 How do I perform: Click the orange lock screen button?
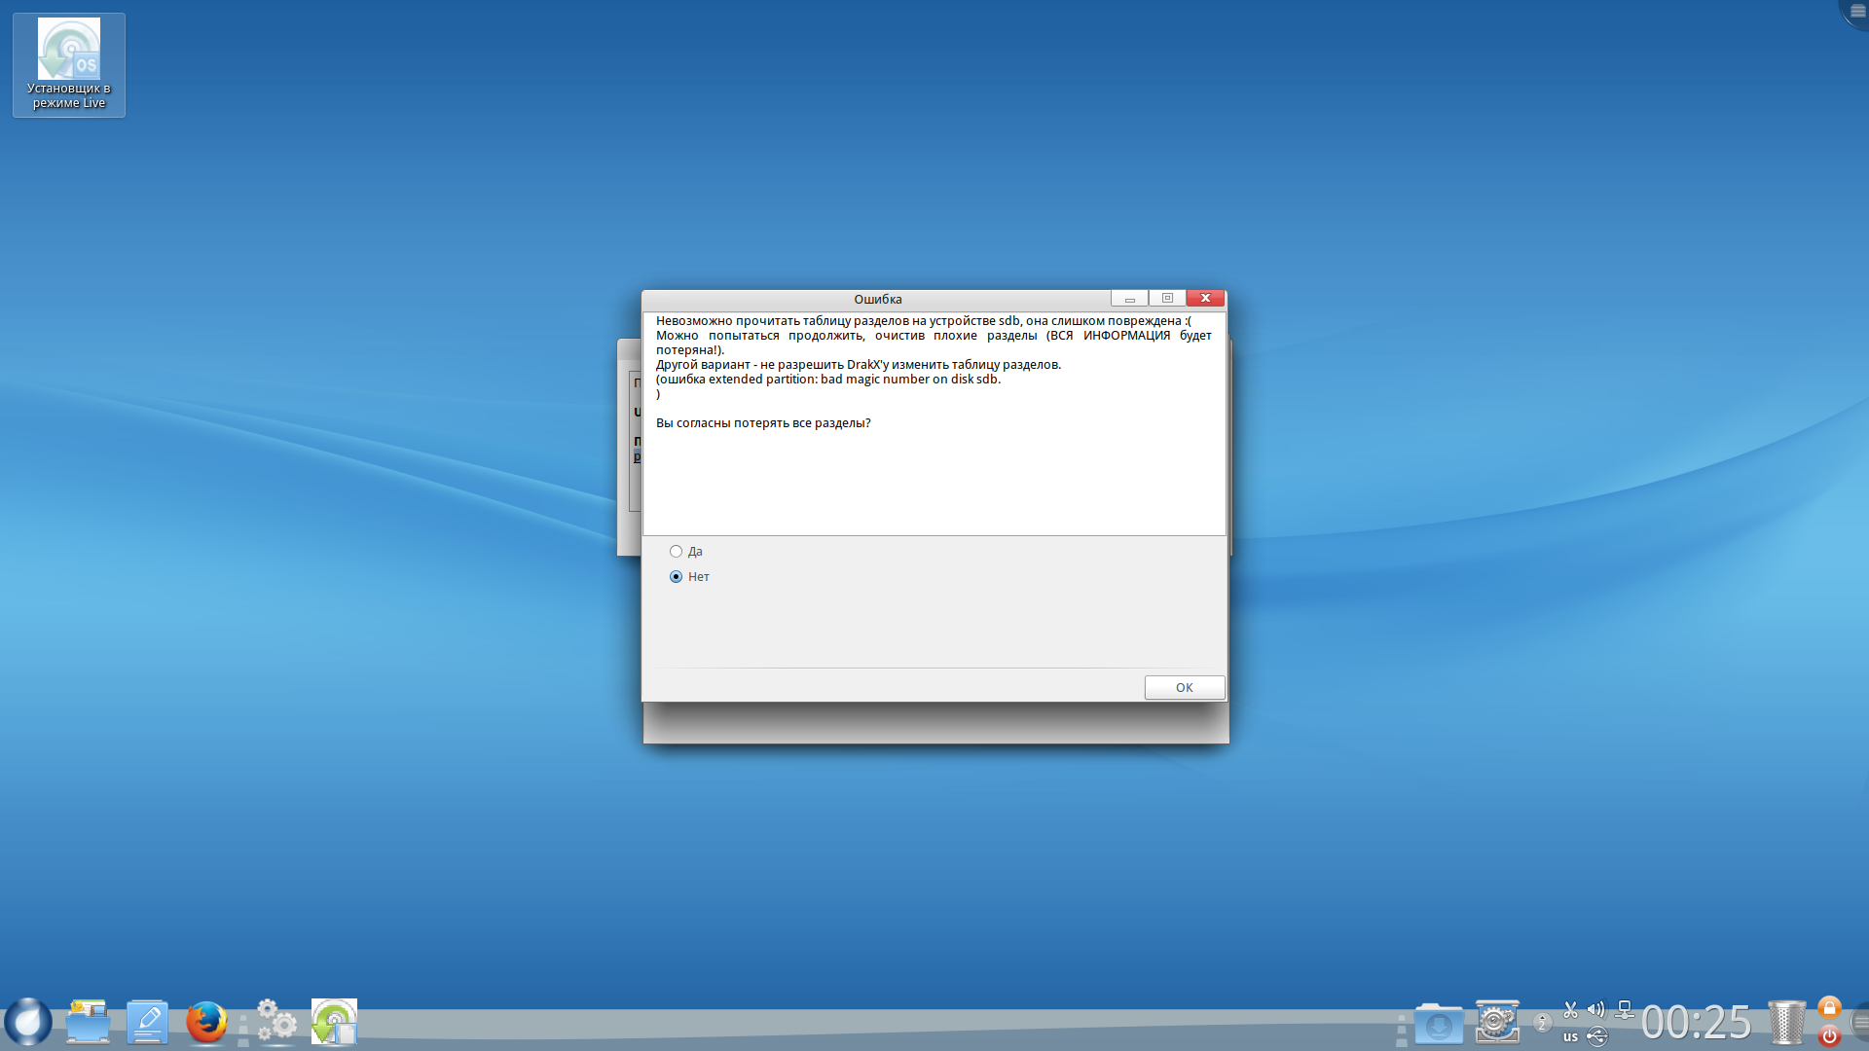(x=1829, y=1008)
